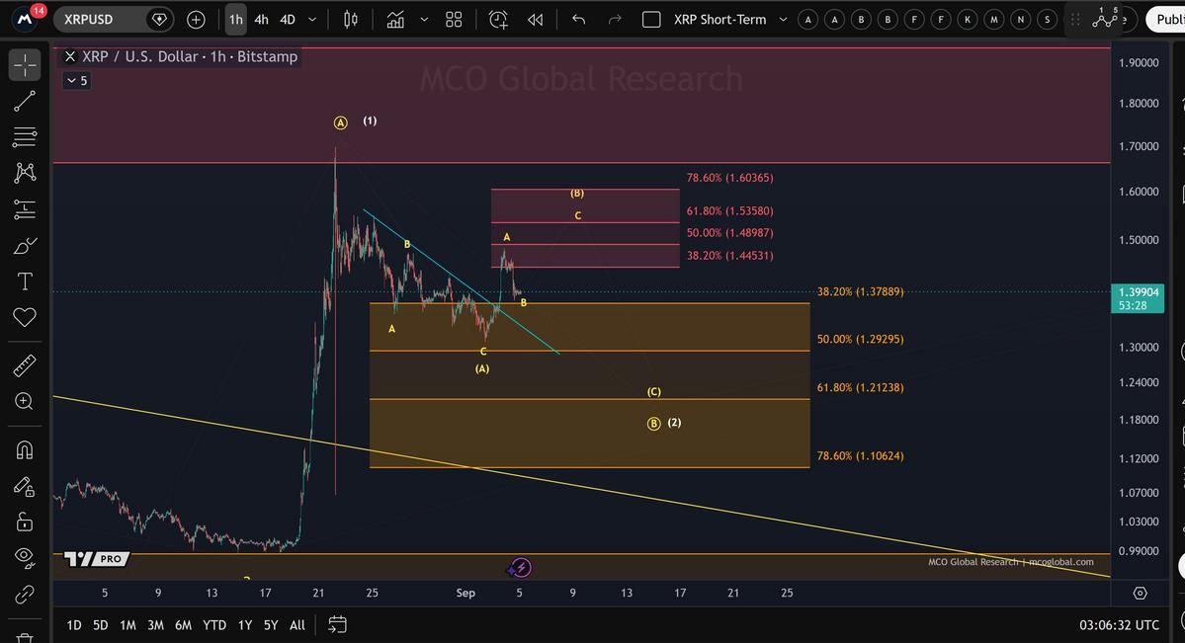Screen dimensions: 1185x643
Task: Set the chart range to 5D
Action: pyautogui.click(x=100, y=625)
